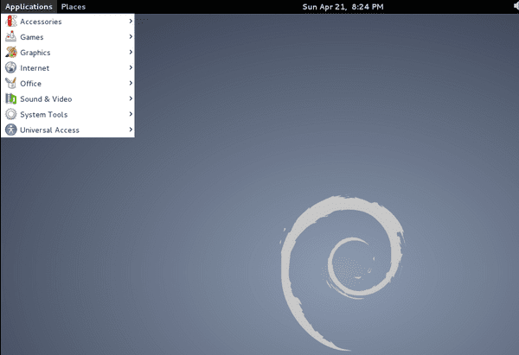This screenshot has height=355, width=519.
Task: Open the Universal Access label
Action: pyautogui.click(x=49, y=130)
